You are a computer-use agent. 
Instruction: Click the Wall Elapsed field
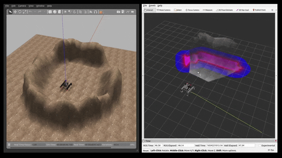(246, 145)
